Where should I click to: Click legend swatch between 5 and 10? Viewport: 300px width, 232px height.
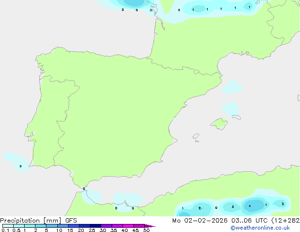coord(52,226)
